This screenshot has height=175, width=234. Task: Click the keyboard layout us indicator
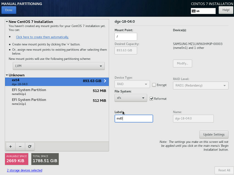point(203,11)
